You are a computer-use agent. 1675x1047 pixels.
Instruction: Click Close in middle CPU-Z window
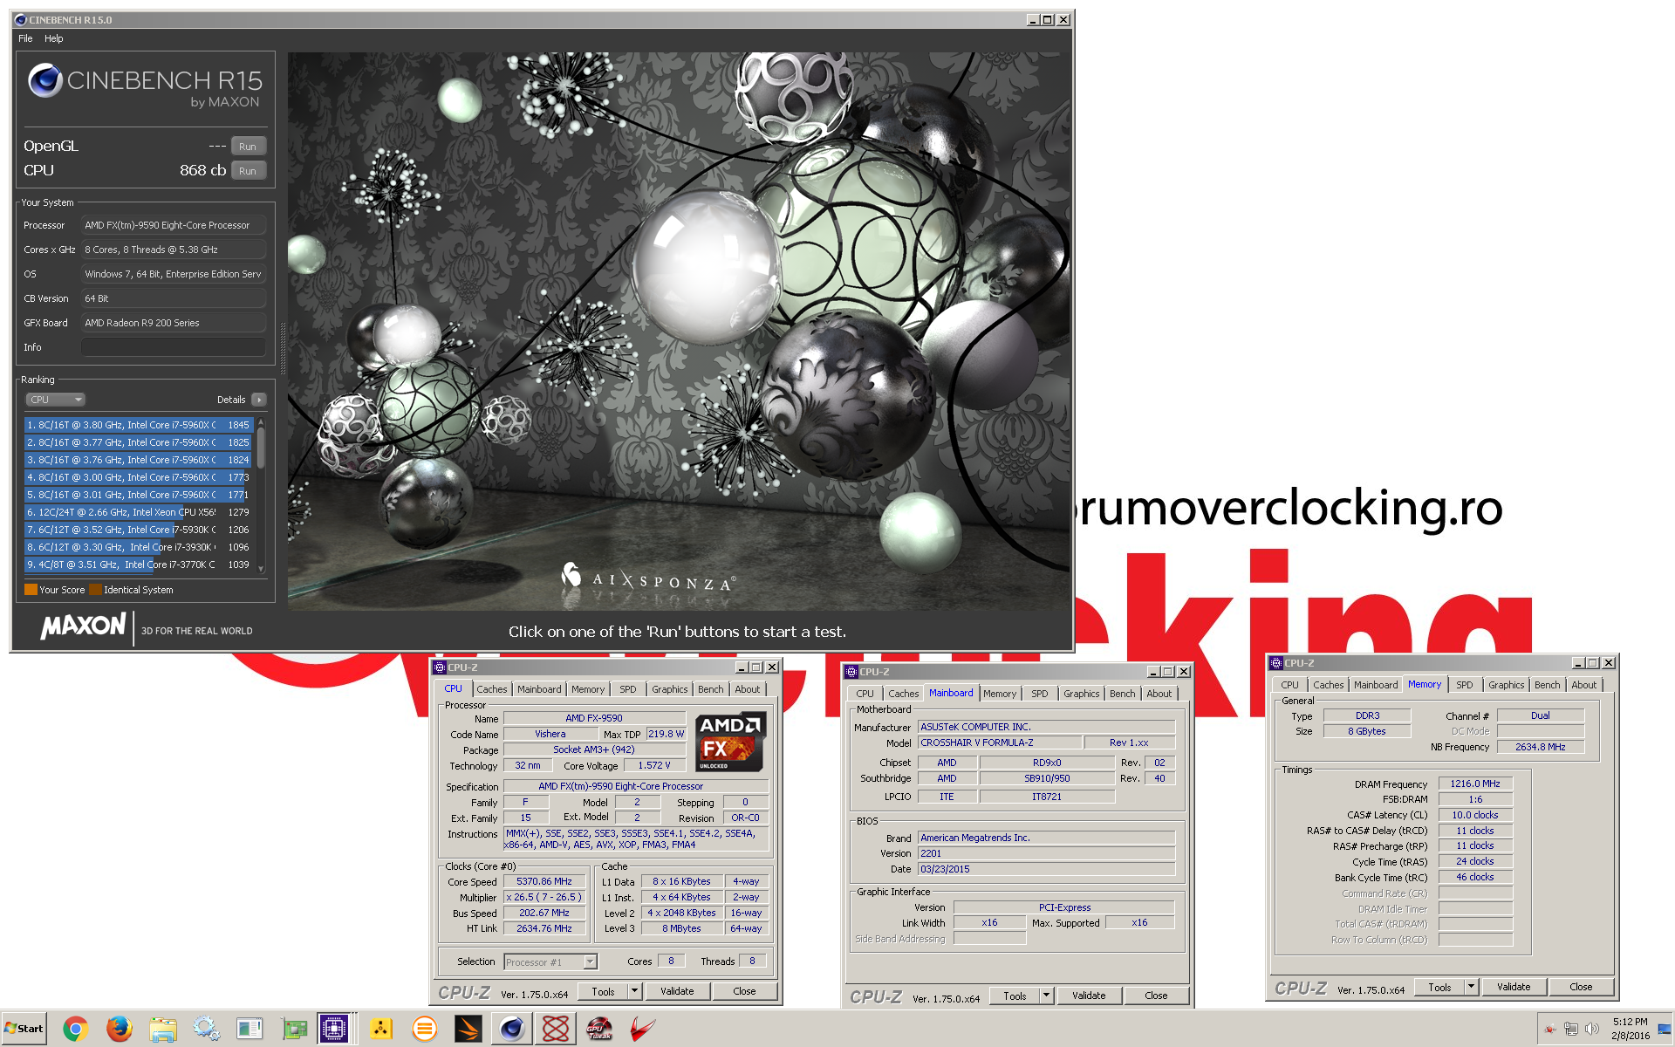click(1156, 996)
